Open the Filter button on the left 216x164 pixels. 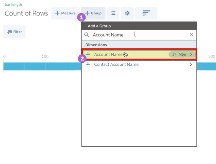[14, 32]
